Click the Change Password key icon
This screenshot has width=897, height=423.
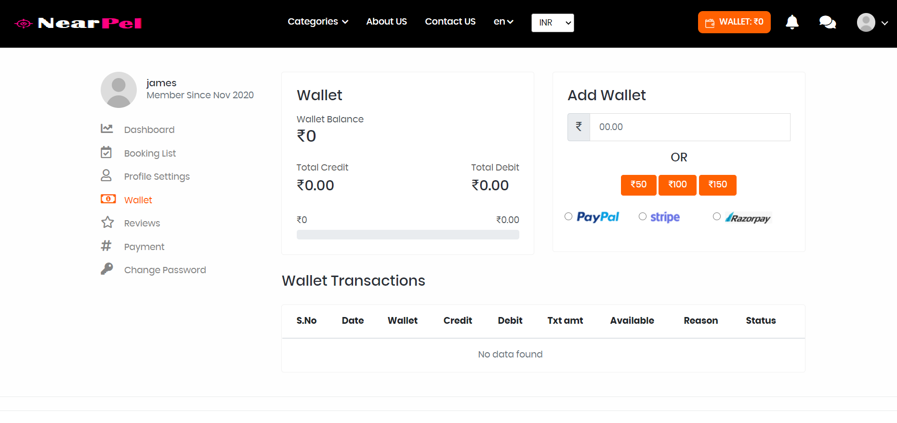coord(106,269)
